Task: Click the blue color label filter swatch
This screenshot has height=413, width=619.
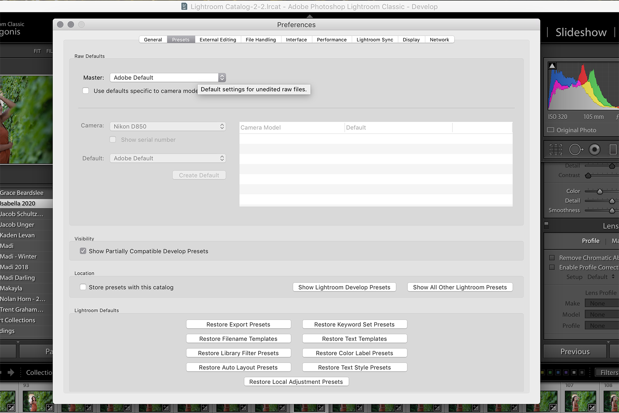Action: (558, 372)
